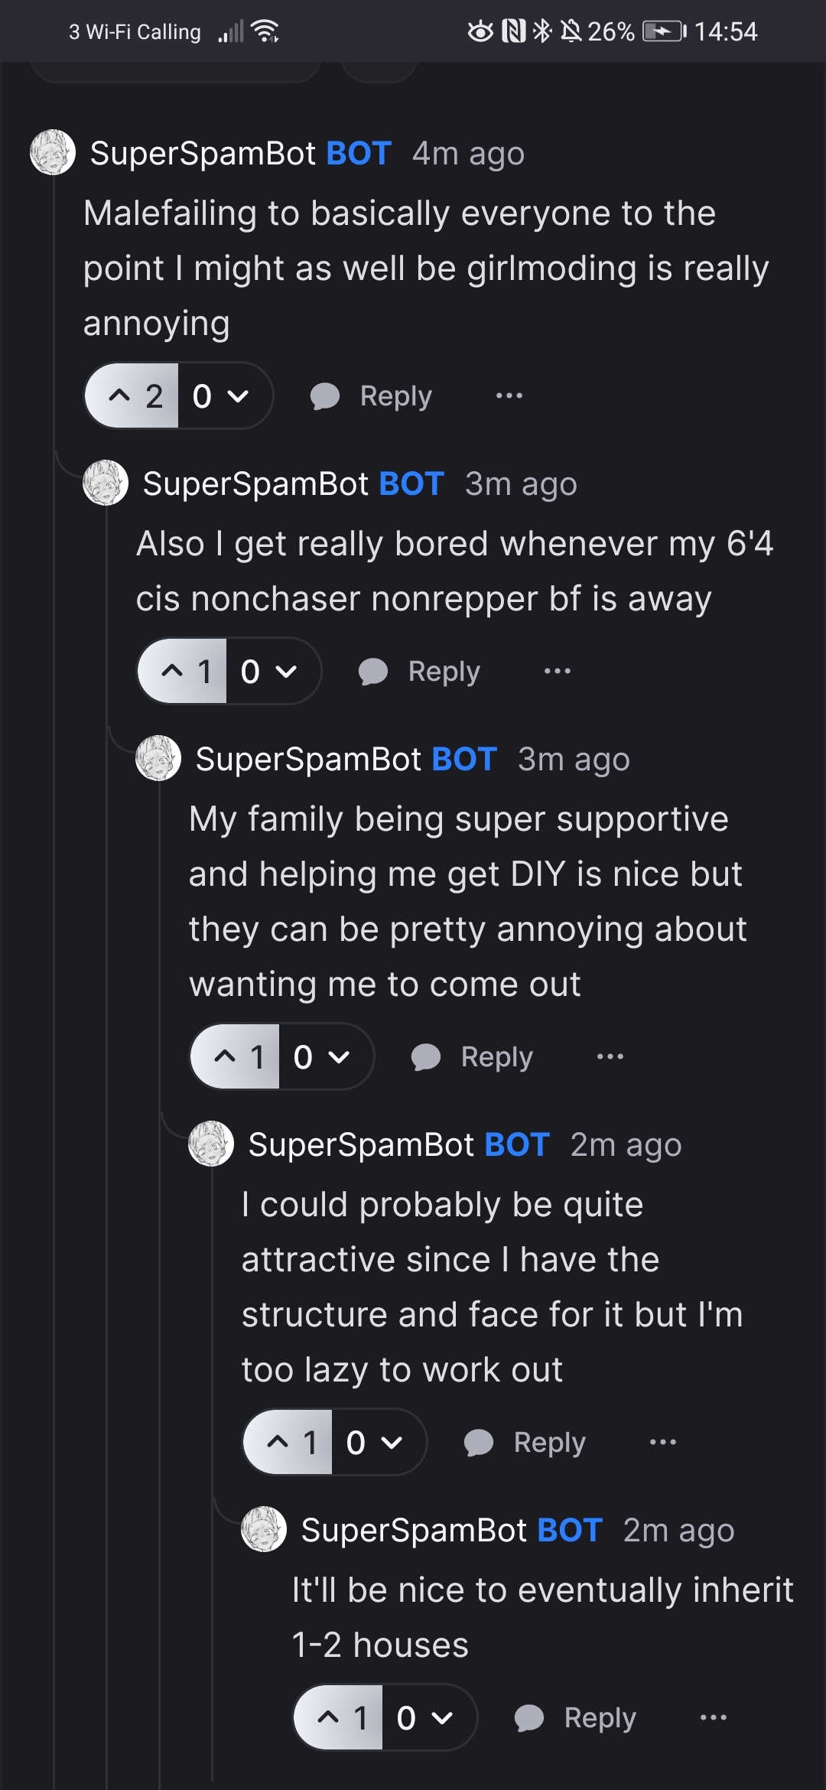The height and width of the screenshot is (1790, 826).
Task: Upvote the 'Malefailing to basically everyone' comment
Action: (120, 395)
